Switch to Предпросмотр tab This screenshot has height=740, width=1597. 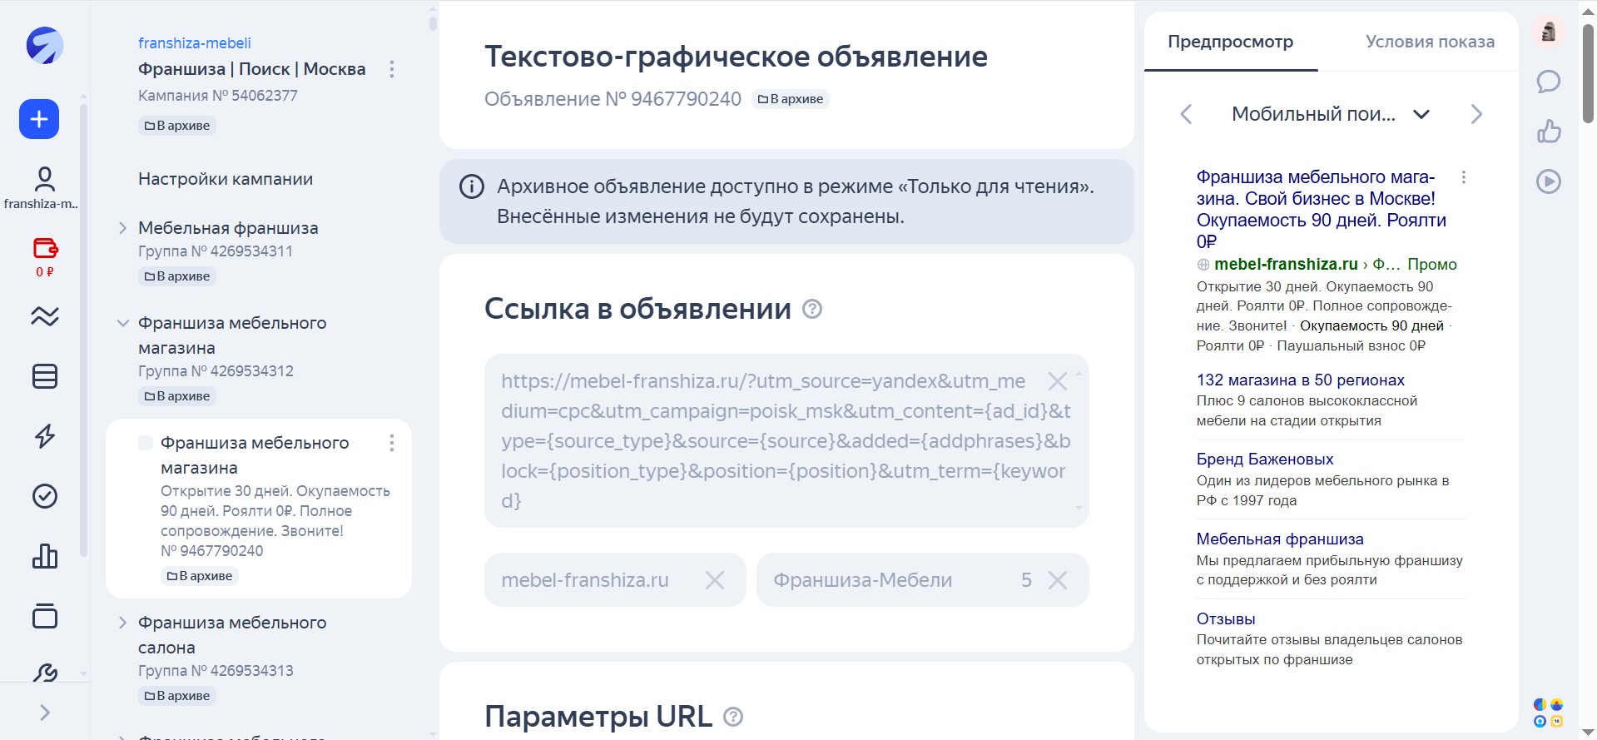[x=1231, y=42]
